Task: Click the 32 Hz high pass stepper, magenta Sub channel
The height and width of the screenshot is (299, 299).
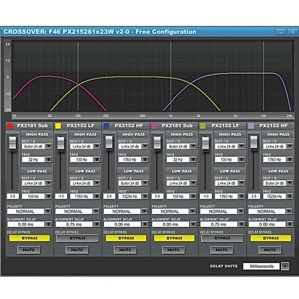Action: pos(193,159)
